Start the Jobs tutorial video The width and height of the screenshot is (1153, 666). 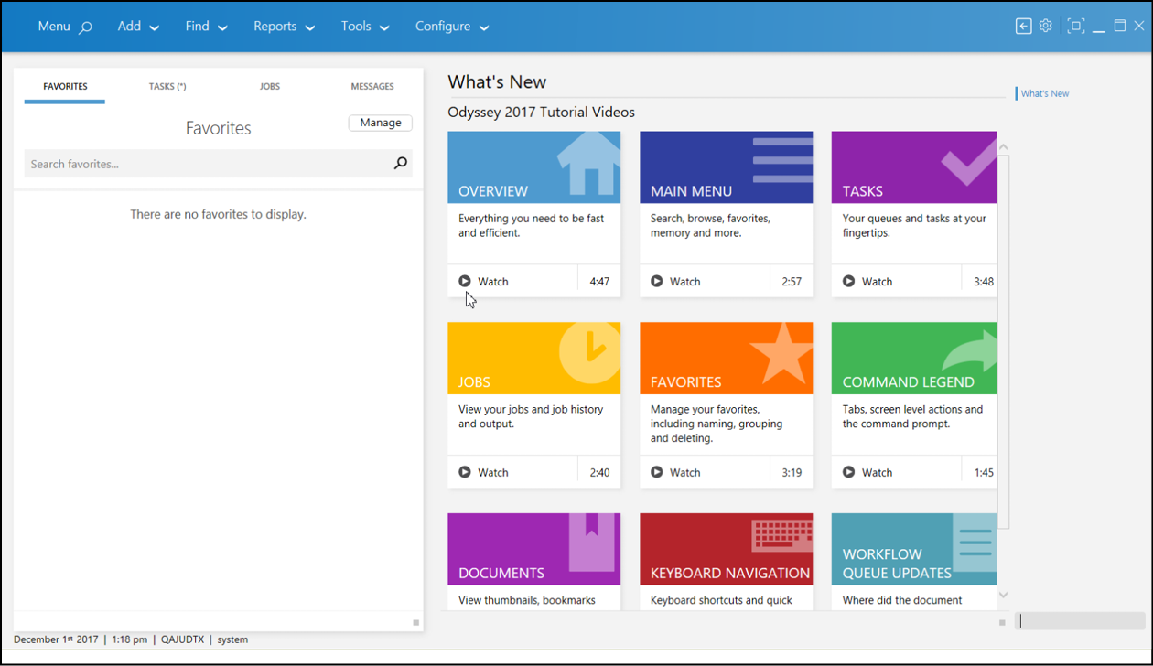point(483,473)
